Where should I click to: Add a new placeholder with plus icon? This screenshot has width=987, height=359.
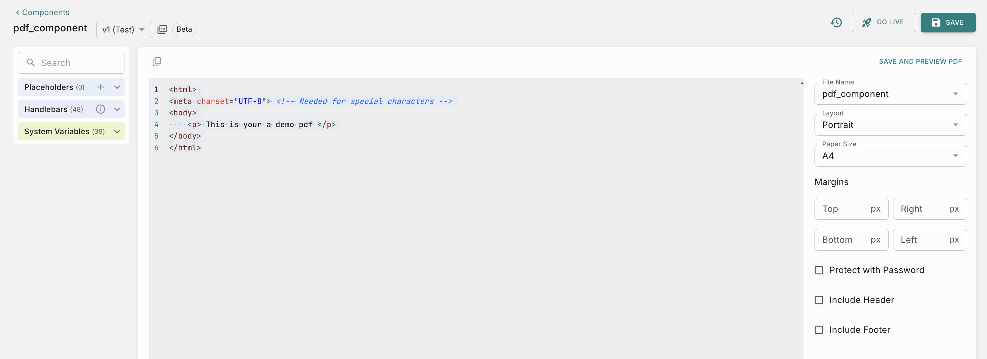100,87
